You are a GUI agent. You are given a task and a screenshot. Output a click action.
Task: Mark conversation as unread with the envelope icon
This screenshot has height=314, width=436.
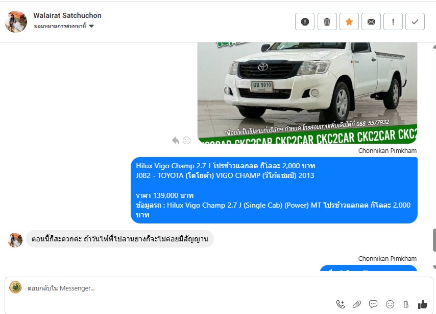371,21
